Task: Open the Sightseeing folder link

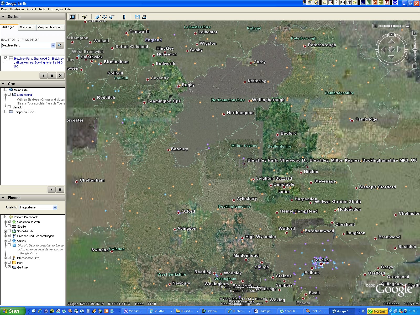Action: (24, 95)
